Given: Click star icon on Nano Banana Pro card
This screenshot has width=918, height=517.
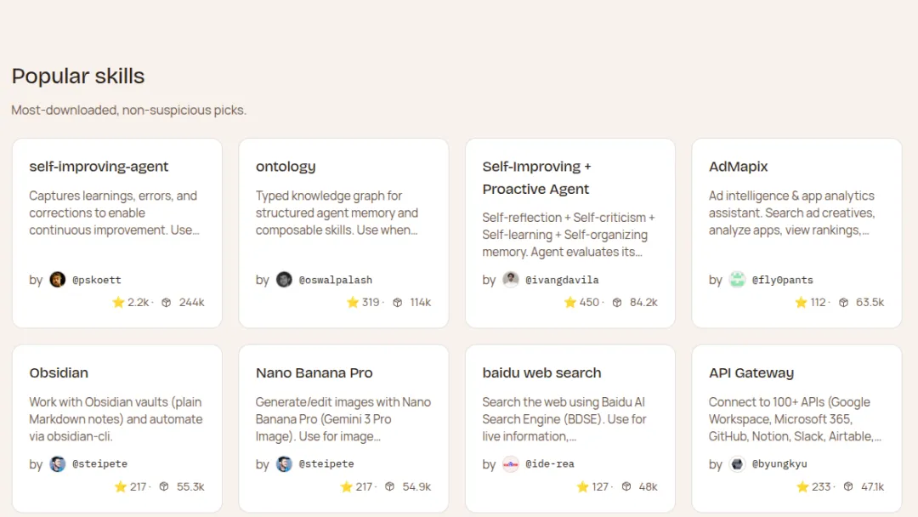Looking at the screenshot, I should click(346, 487).
